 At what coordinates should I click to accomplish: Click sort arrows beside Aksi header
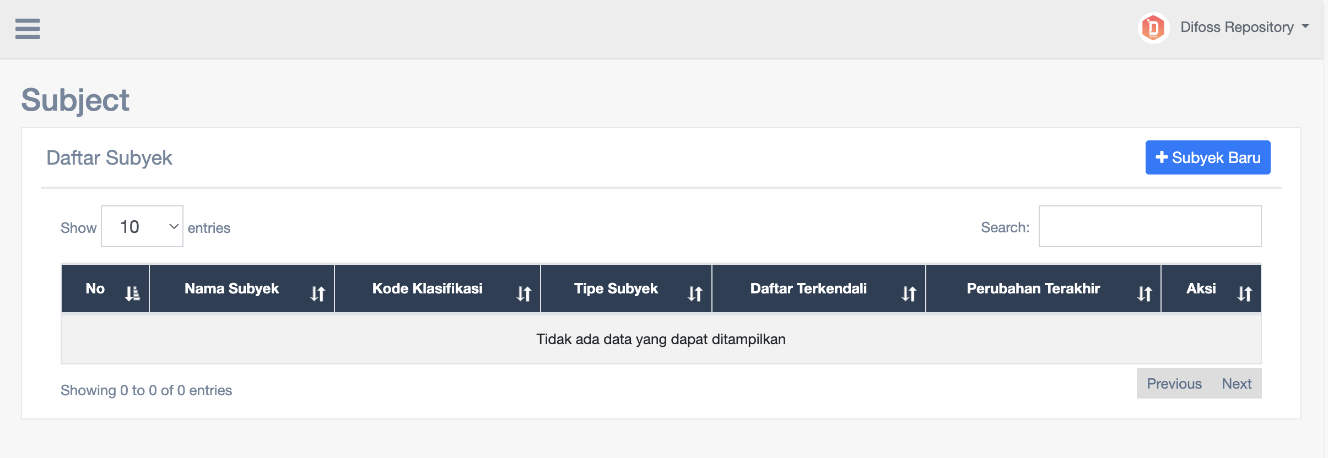[1245, 293]
